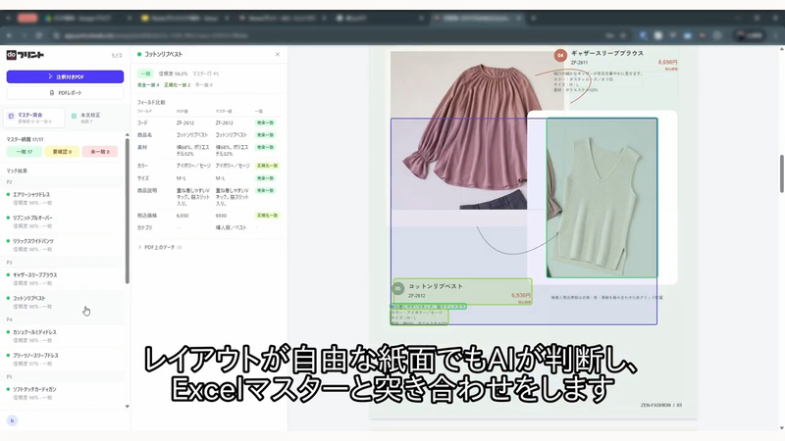
Task: Filter results by 一致 17 chip
Action: (x=24, y=152)
